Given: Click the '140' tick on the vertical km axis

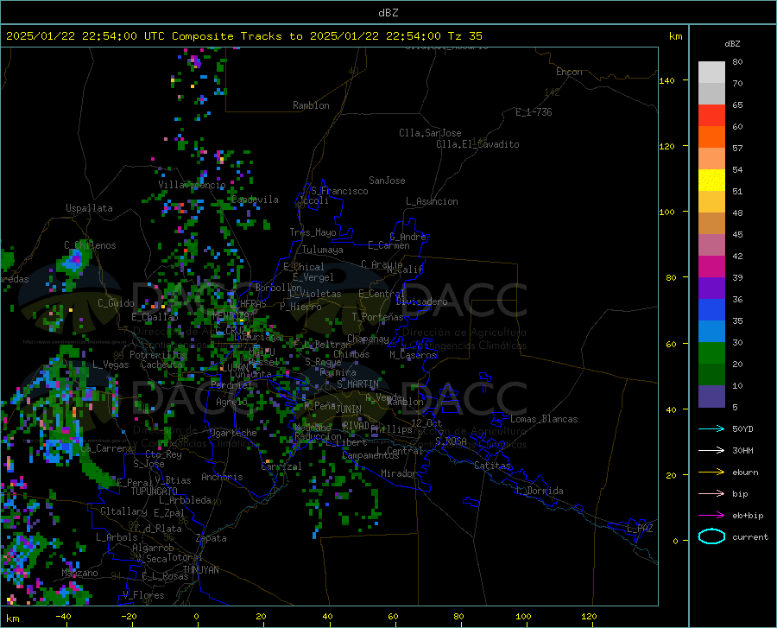Looking at the screenshot, I should coord(667,80).
